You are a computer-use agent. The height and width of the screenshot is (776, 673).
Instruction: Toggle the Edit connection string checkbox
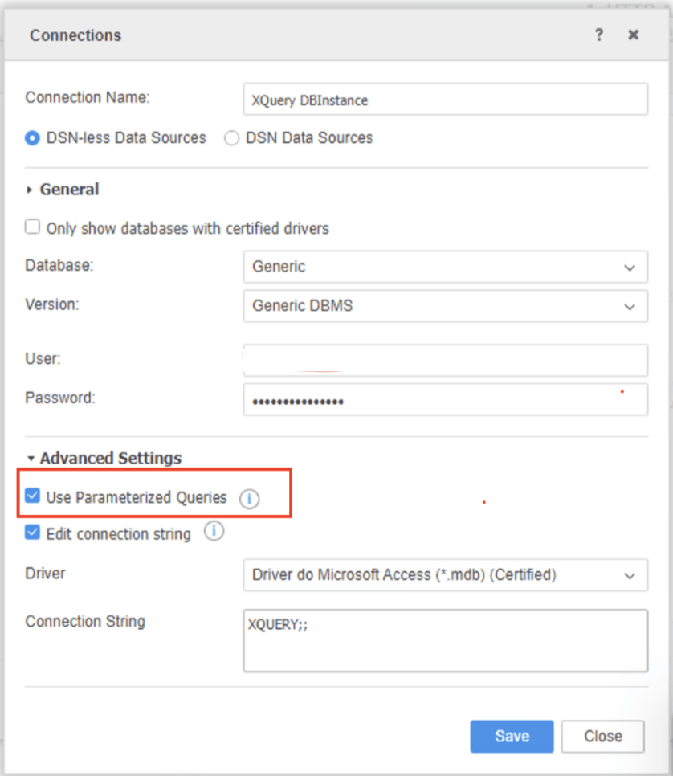[x=32, y=533]
